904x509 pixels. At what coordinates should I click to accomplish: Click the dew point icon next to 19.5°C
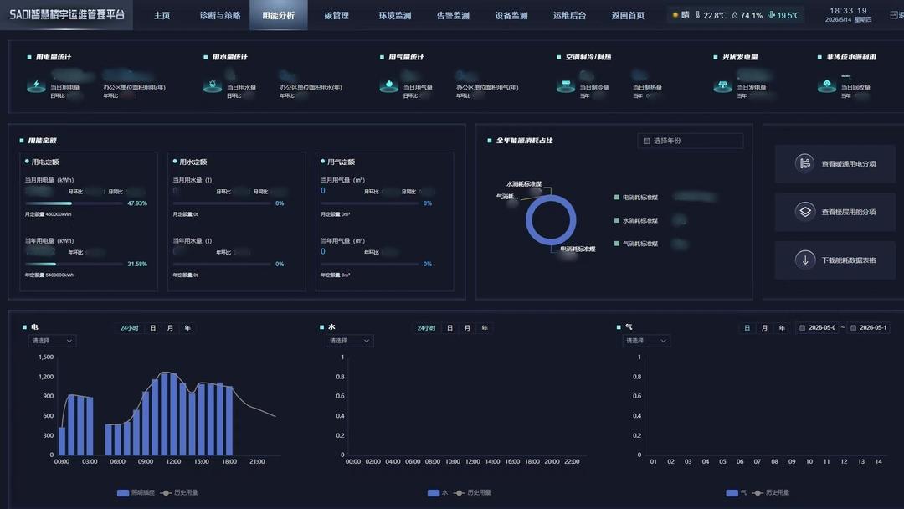click(x=772, y=15)
